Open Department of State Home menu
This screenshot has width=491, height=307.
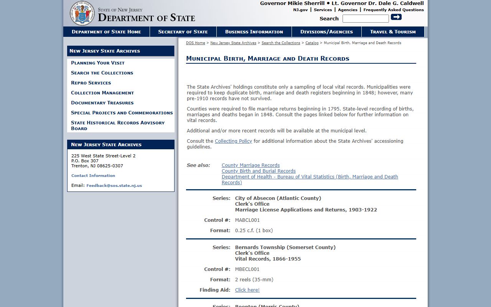(x=106, y=32)
